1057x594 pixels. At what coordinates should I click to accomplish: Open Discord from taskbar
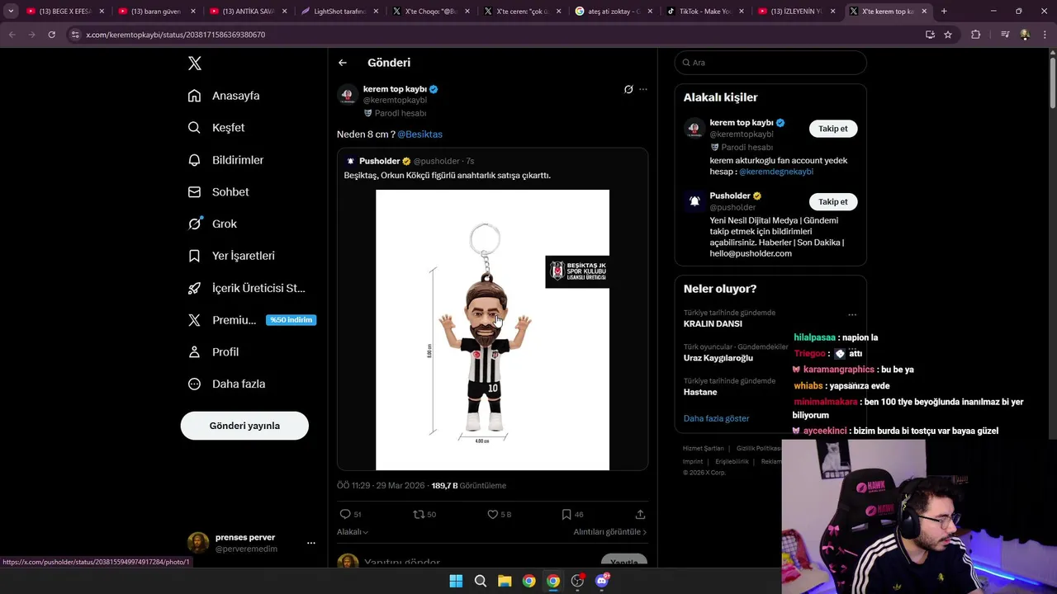602,581
